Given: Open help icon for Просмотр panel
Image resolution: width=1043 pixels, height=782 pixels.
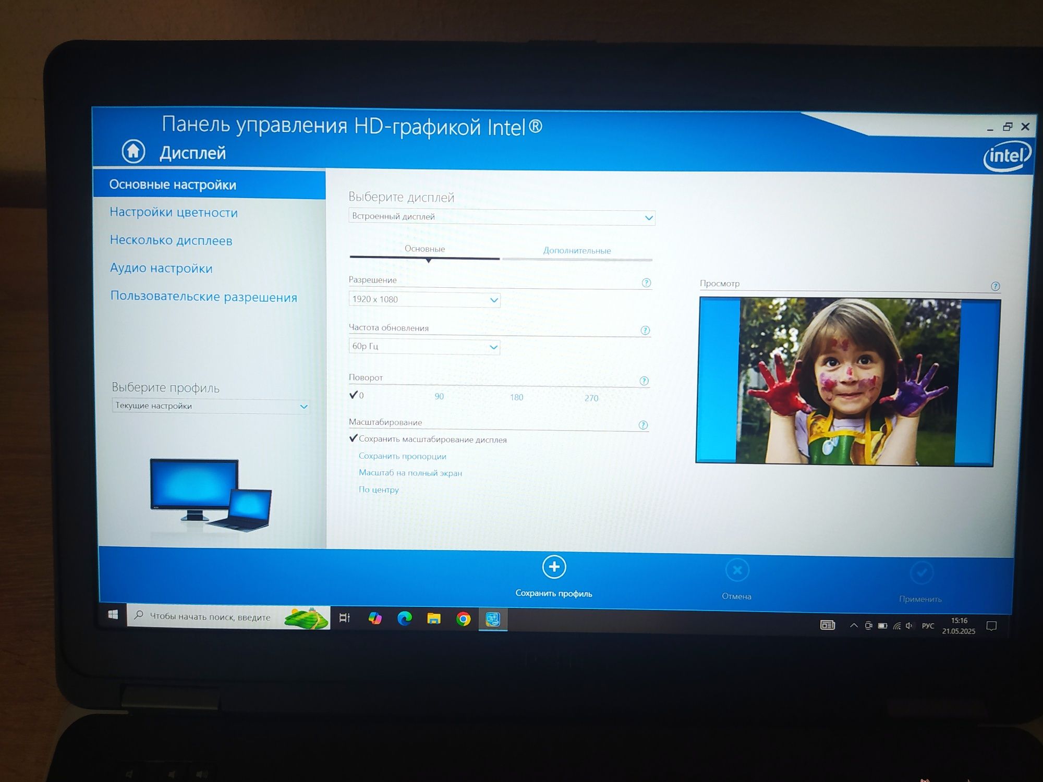Looking at the screenshot, I should pyautogui.click(x=995, y=286).
